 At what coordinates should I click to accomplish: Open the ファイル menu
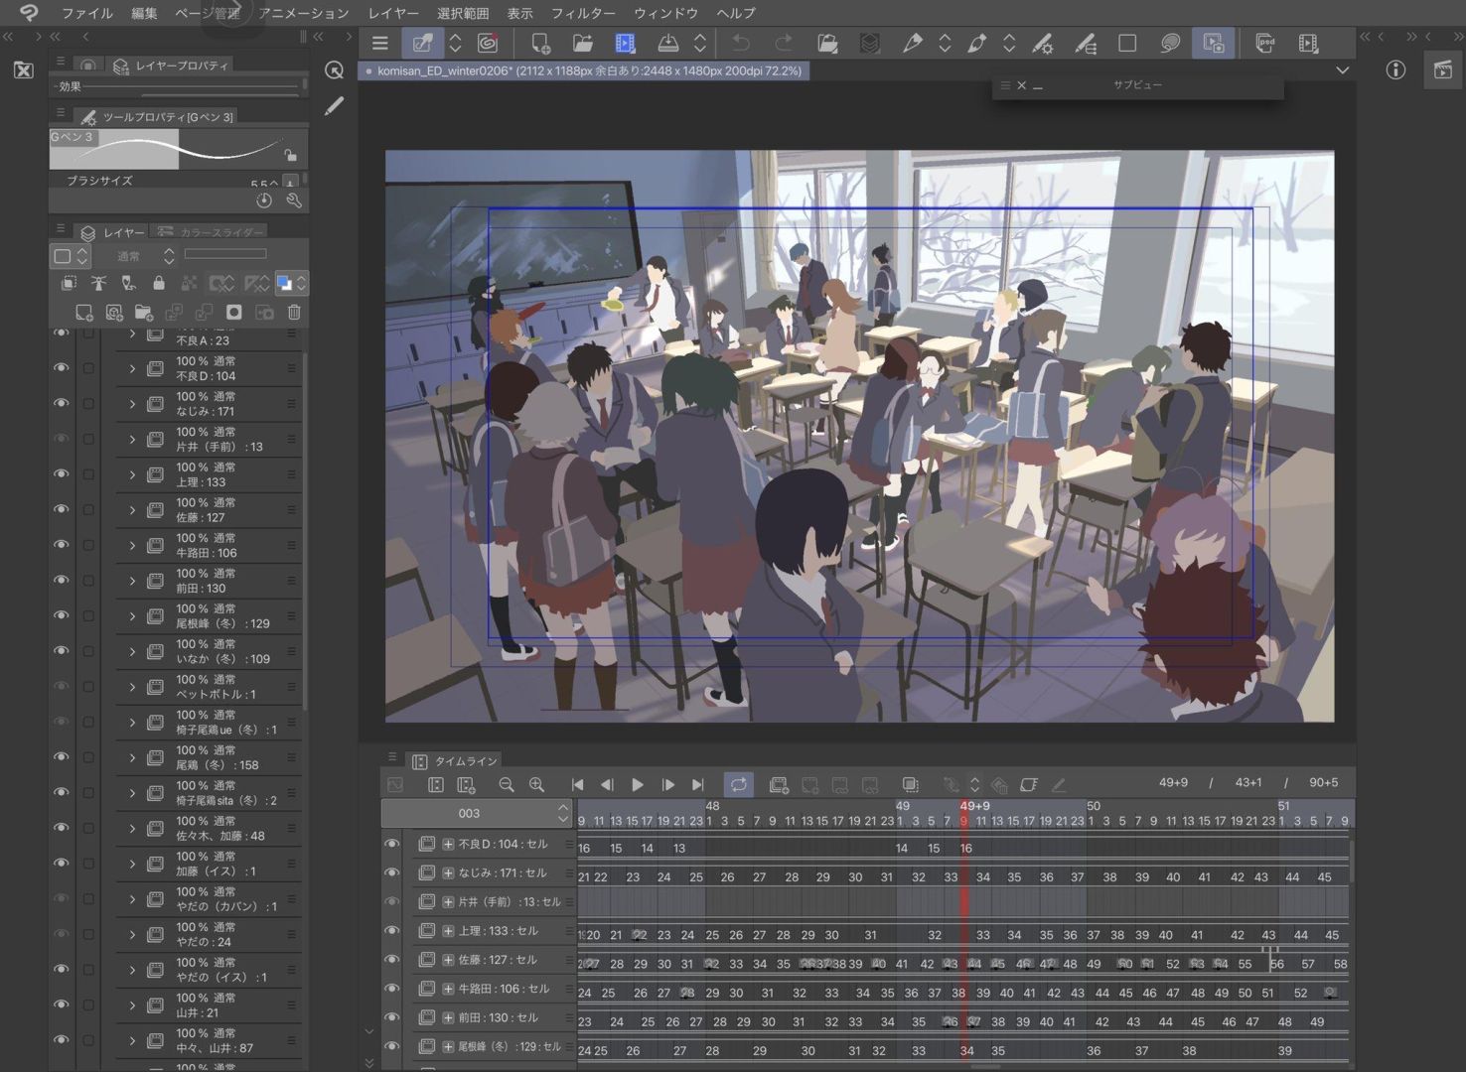[x=86, y=13]
